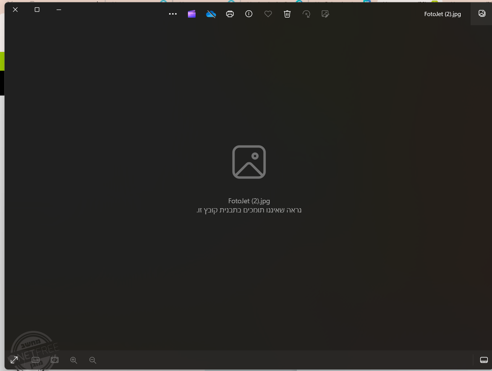Click the broken image placeholder icon
This screenshot has height=371, width=492.
[249, 162]
